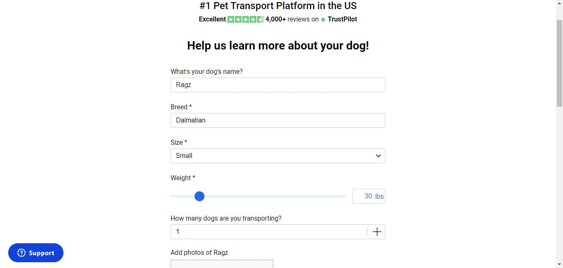Click the five-star Excellent rating graphic

245,19
